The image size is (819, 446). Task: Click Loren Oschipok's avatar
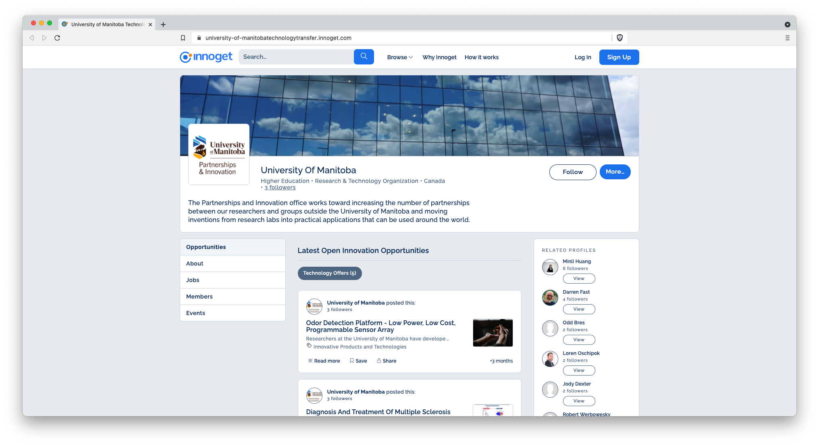[x=550, y=359]
